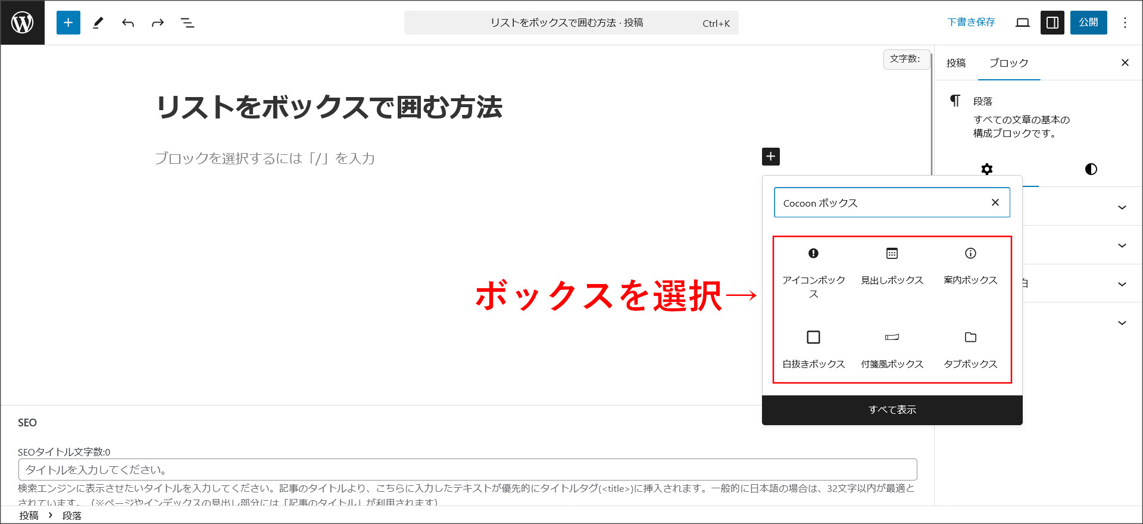The width and height of the screenshot is (1143, 524).
Task: Insert the アイコンボックス block
Action: point(813,273)
